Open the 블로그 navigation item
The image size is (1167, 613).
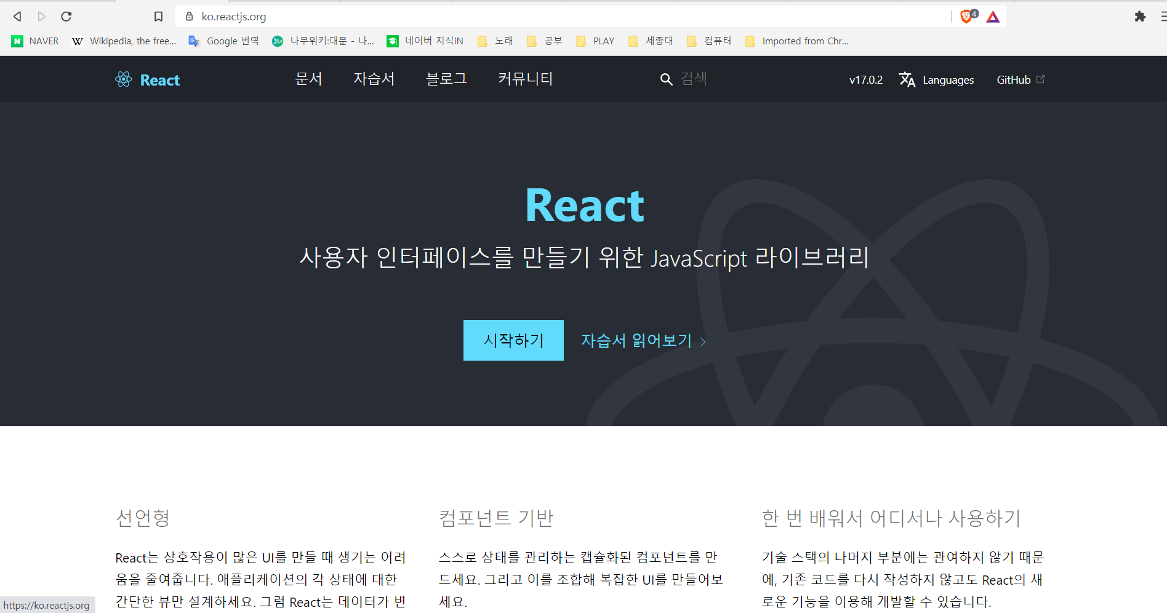[x=446, y=79]
